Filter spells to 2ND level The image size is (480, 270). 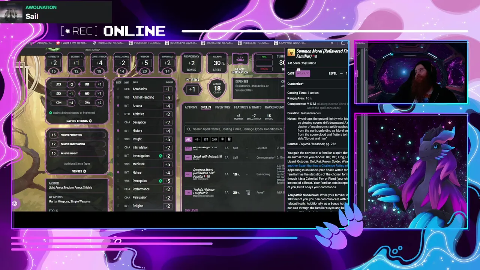click(x=214, y=139)
